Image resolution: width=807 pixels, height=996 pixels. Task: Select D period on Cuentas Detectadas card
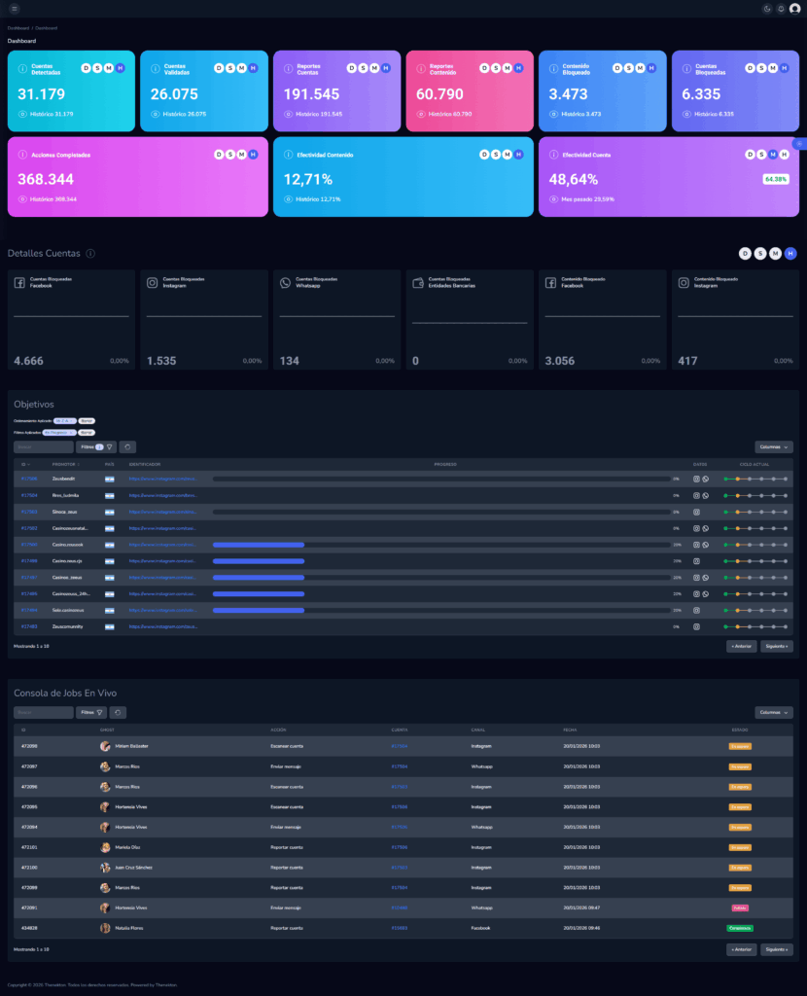[x=86, y=68]
